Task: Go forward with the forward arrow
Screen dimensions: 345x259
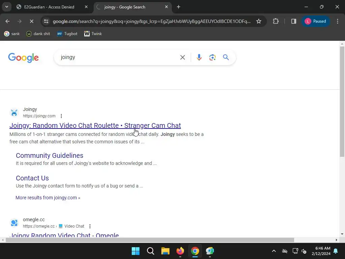Action: pyautogui.click(x=19, y=21)
